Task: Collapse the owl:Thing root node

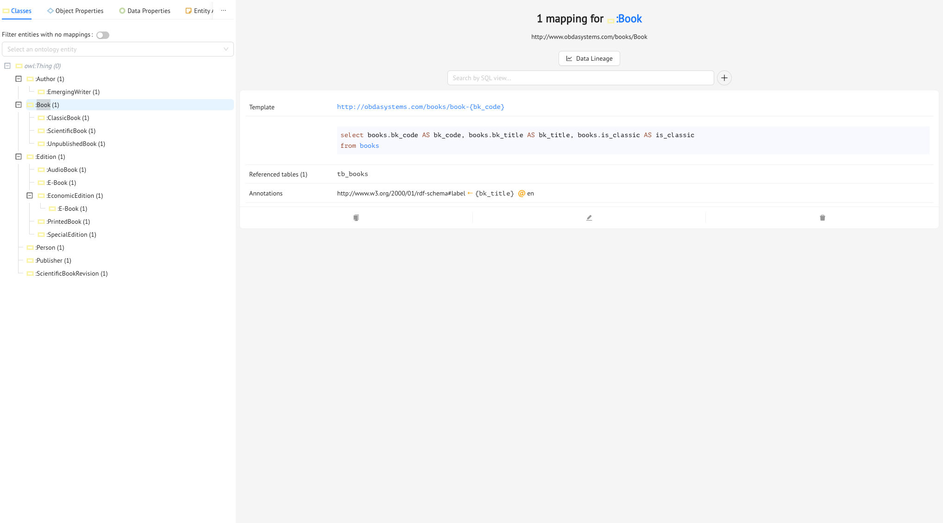Action: [x=7, y=66]
